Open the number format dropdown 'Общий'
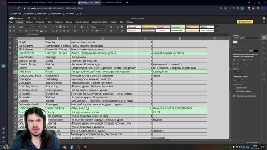Viewport: 267px width, 150px height. coord(98,27)
